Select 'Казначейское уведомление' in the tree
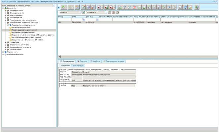 point(23,32)
